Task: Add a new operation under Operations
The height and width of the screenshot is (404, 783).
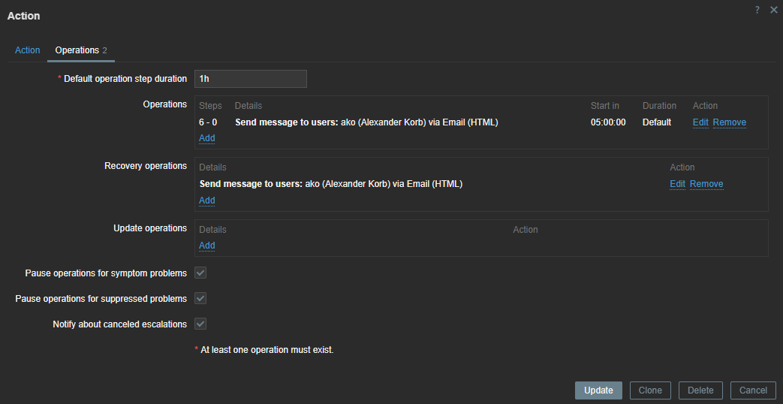Action: (x=207, y=138)
